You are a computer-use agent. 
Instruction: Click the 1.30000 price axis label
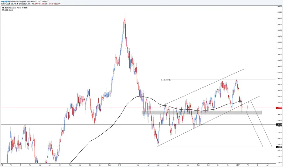pos(280,114)
